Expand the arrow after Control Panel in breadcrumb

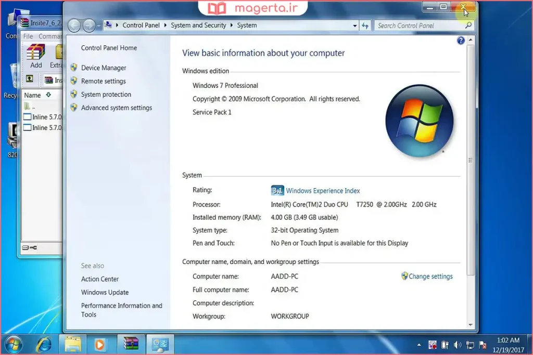coord(166,25)
